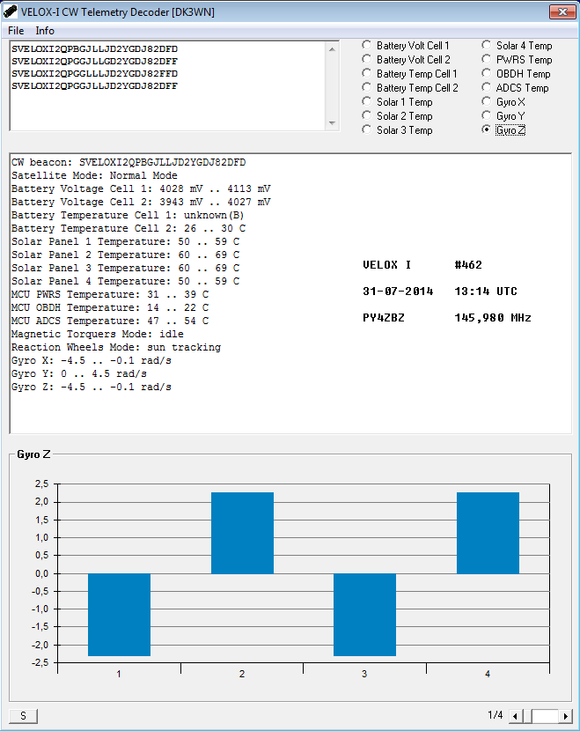
Task: Click chart bar for sample 2
Action: click(x=242, y=533)
